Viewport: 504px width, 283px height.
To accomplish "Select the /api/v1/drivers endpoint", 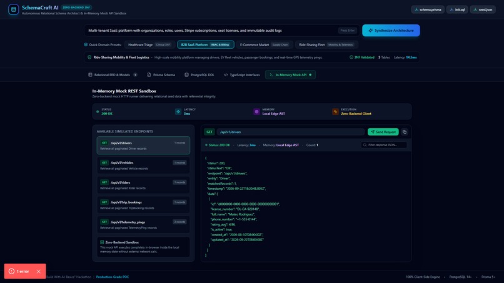I will point(143,146).
